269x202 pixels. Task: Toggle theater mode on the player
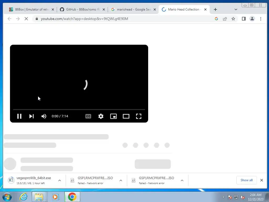pos(126,116)
